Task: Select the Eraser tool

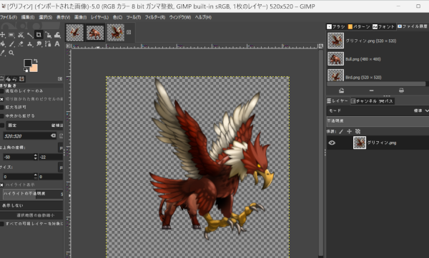Action: point(21,44)
